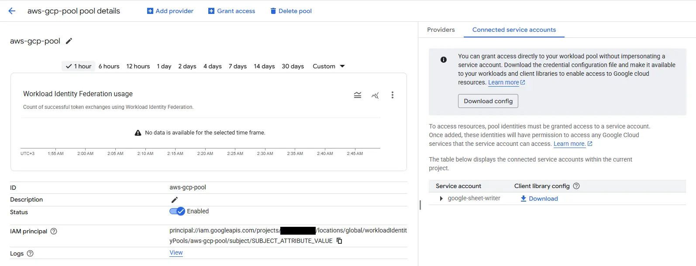Open the Custom time range dropdown
Screen dimensions: 696x266
pos(329,66)
